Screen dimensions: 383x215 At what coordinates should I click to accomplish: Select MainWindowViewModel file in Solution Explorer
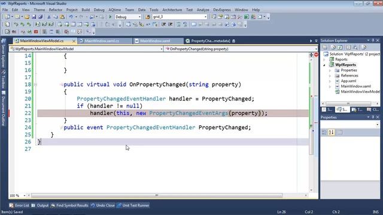pyautogui.click(x=357, y=91)
